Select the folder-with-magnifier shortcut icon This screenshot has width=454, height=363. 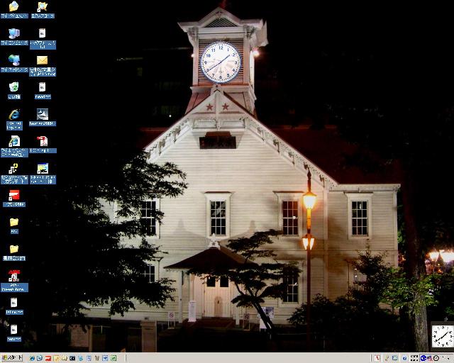[43, 6]
